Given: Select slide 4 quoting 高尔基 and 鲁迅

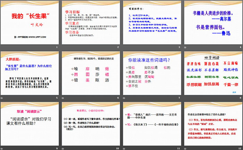Looking at the screenshot, I should [x=213, y=23].
